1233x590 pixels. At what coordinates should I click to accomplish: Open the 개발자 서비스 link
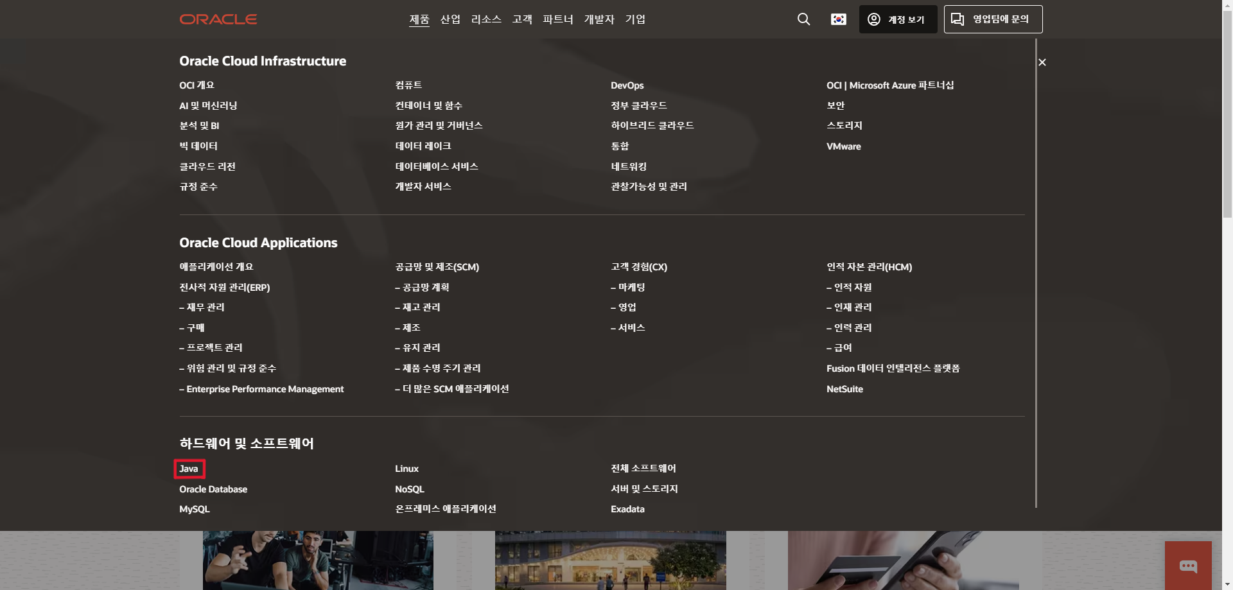(x=423, y=186)
